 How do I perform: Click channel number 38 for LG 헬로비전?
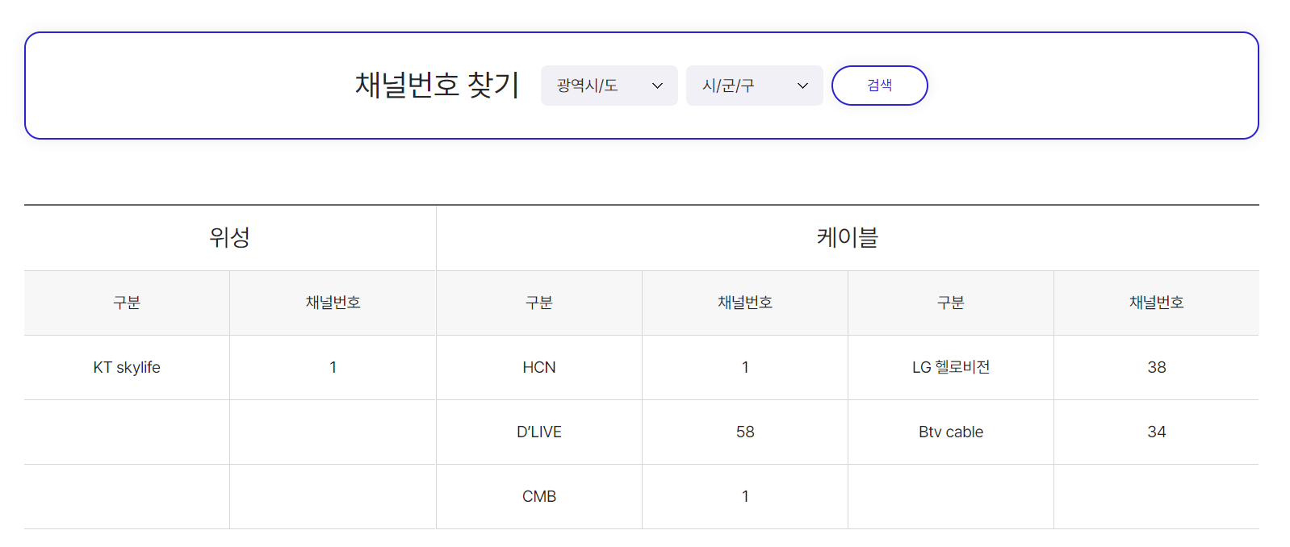coord(1157,367)
